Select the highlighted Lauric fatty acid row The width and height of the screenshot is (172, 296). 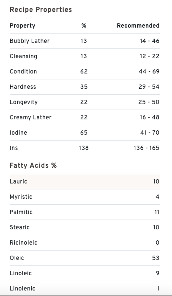[85, 182]
